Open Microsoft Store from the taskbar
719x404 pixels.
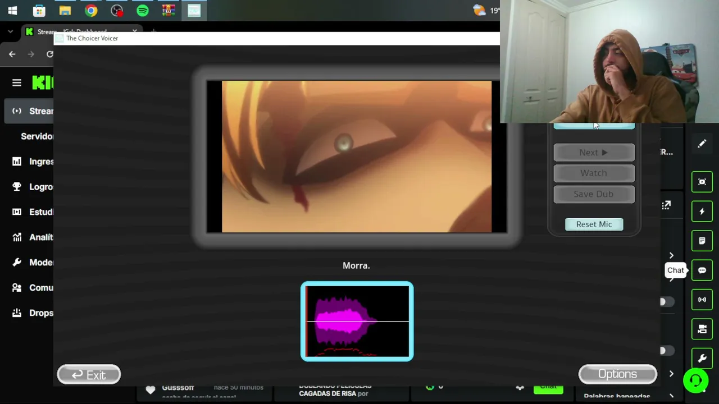(39, 10)
